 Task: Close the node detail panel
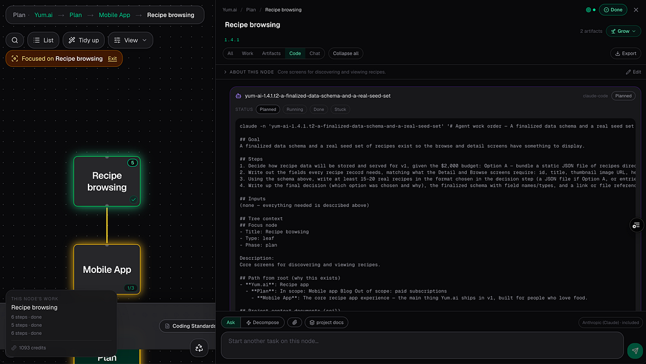coord(636,10)
